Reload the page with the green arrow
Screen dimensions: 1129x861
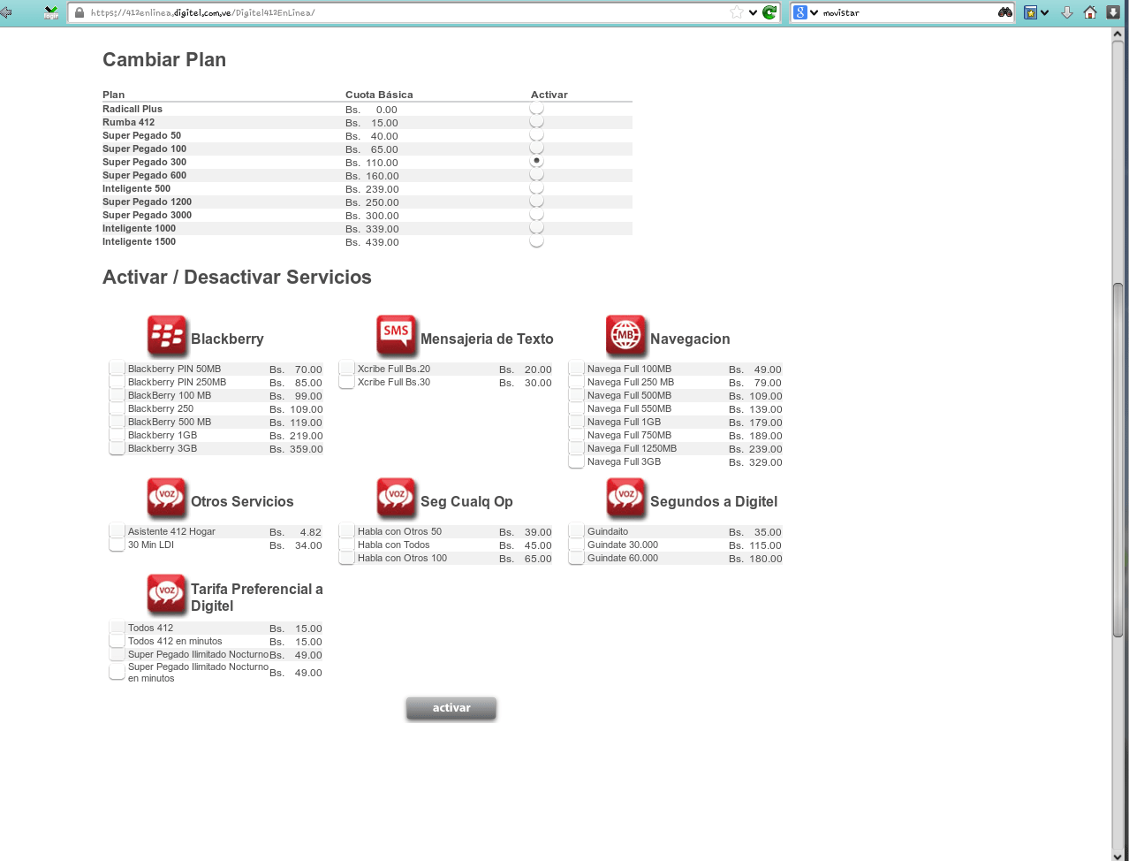769,12
